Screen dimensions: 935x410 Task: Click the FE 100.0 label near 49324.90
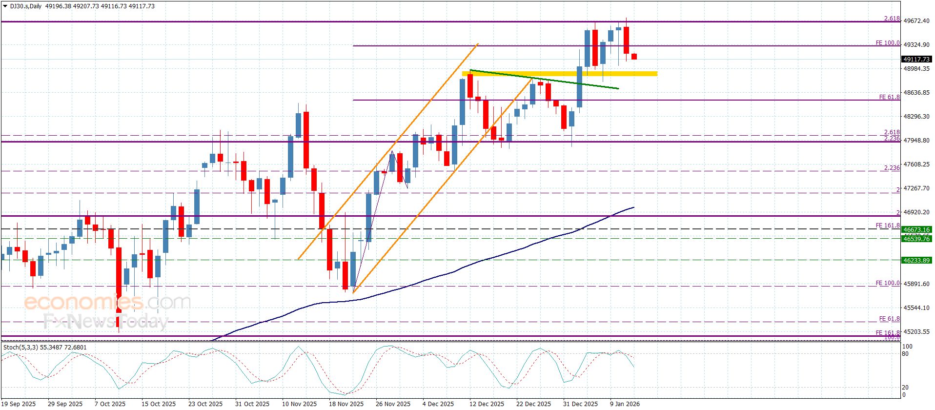click(887, 43)
